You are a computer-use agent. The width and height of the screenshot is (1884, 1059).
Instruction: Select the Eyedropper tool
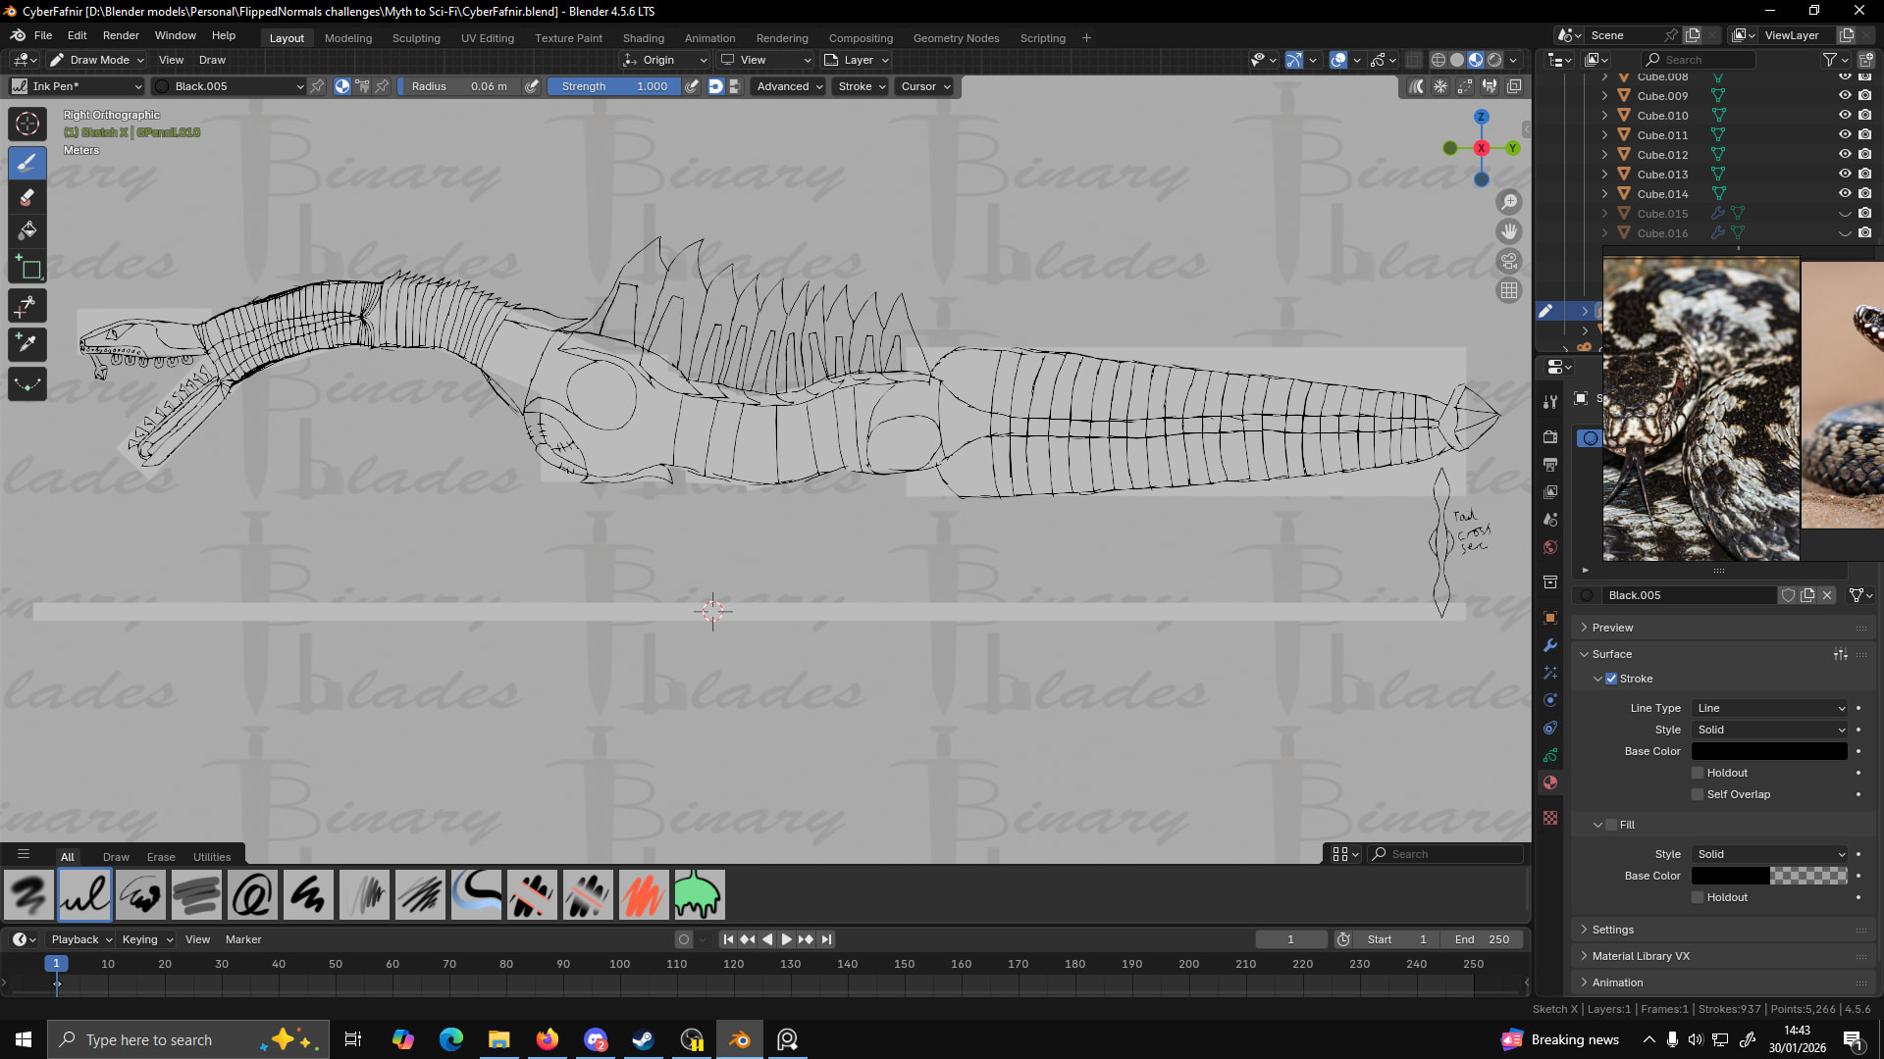tap(27, 343)
